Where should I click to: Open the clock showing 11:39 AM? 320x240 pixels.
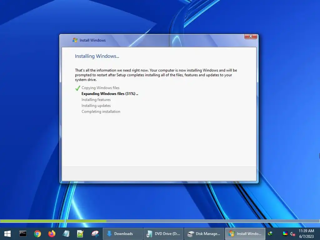click(x=306, y=234)
